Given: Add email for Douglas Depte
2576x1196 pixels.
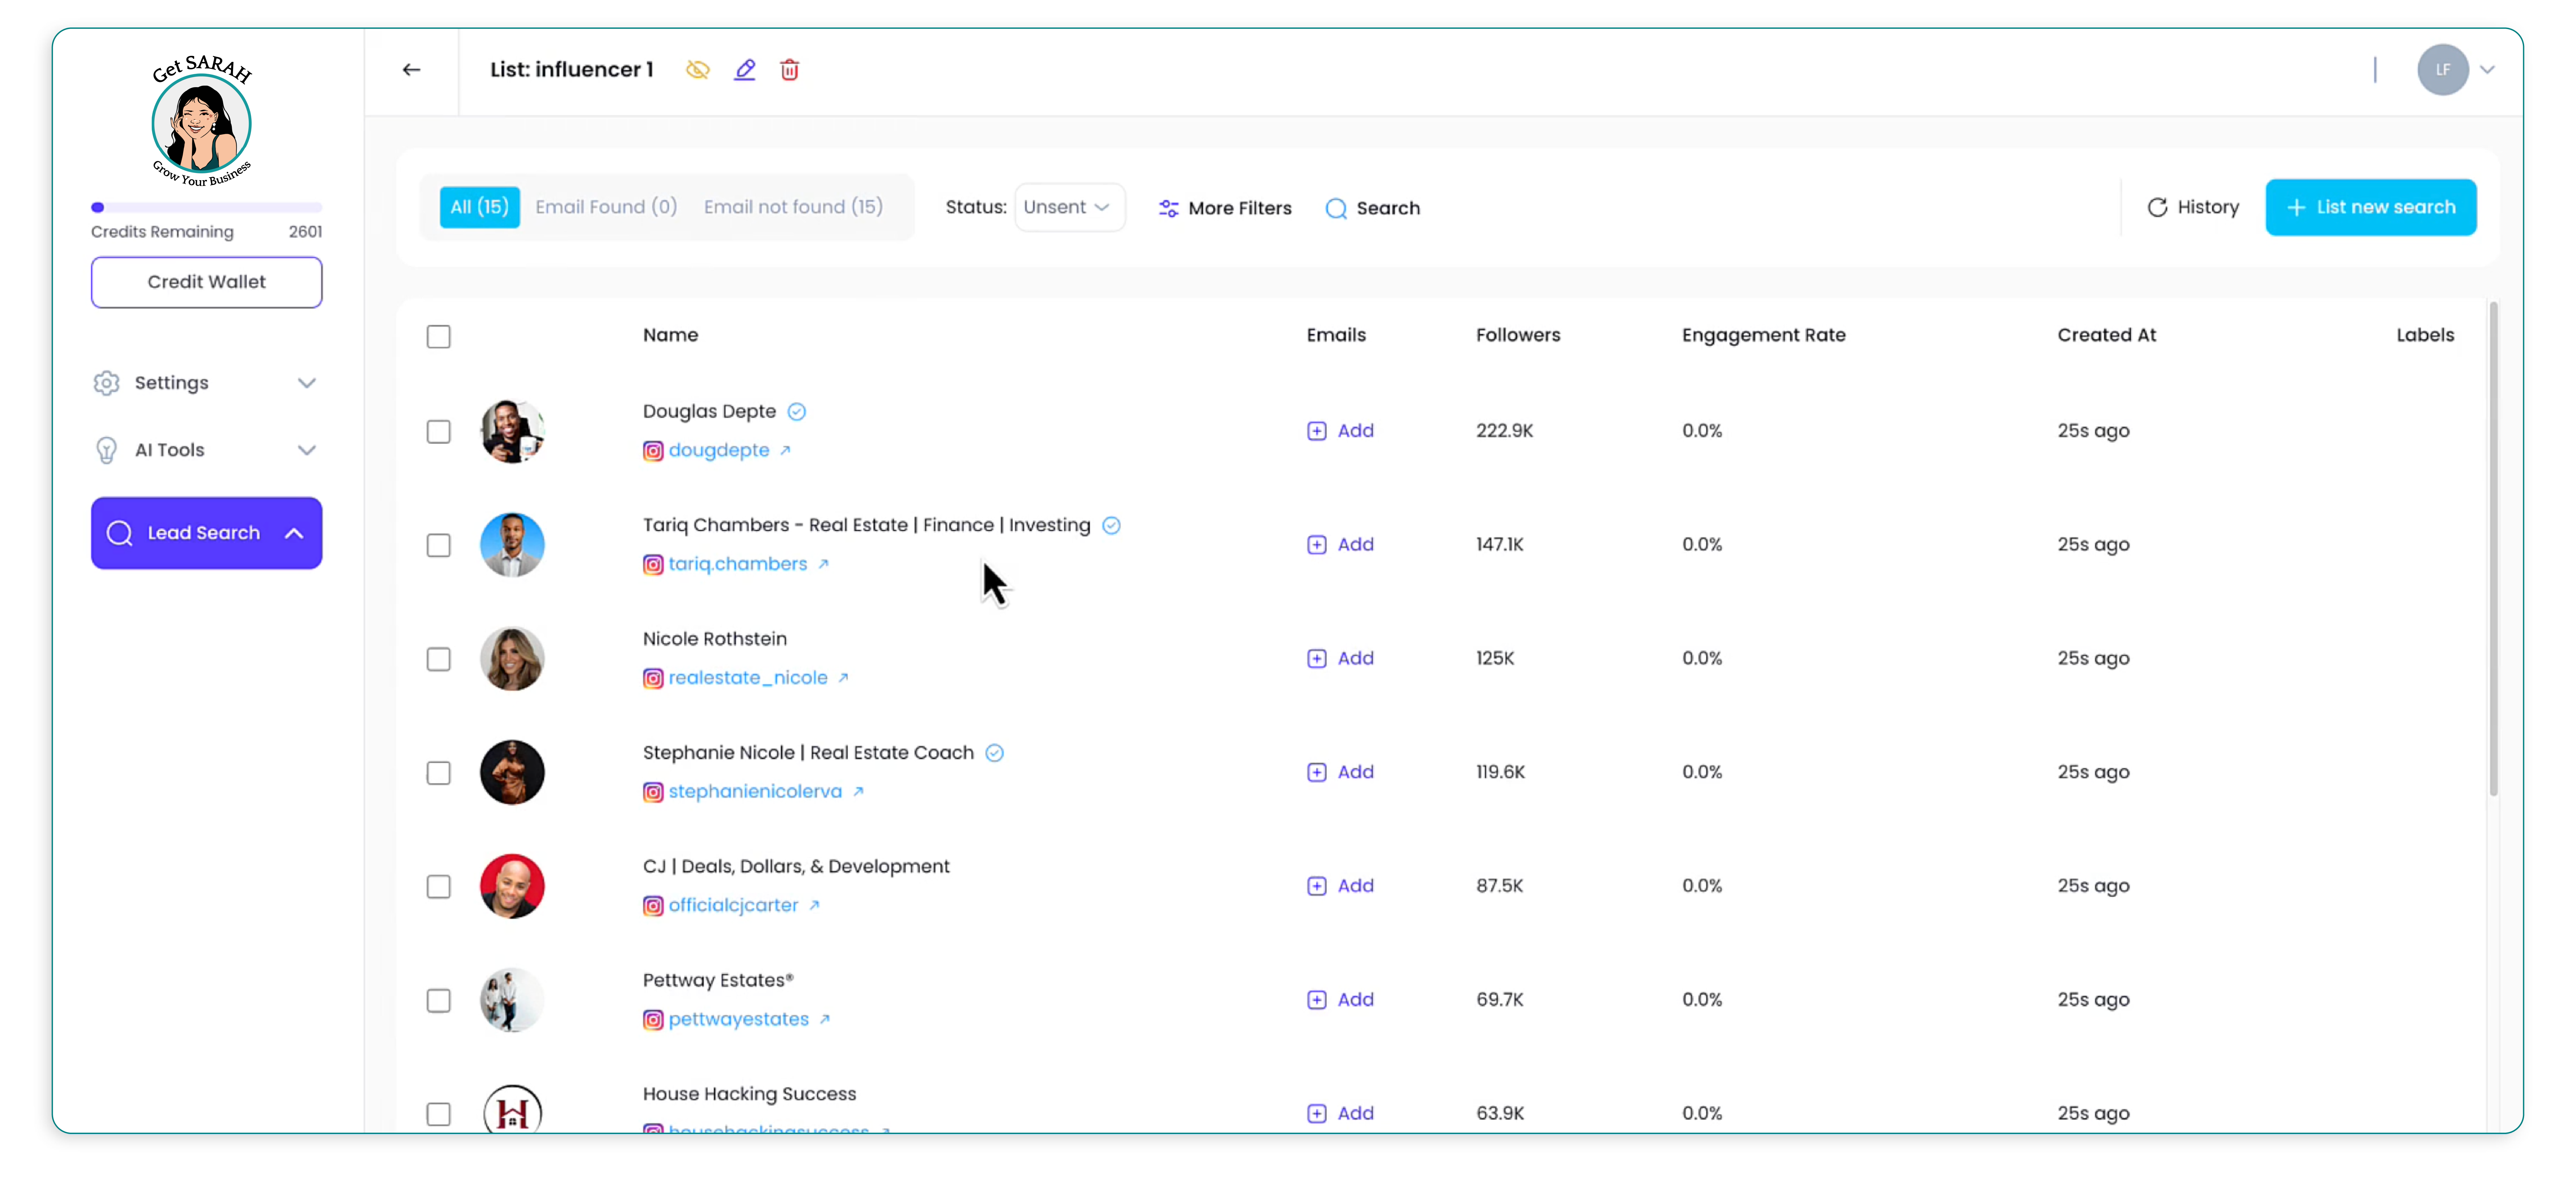Looking at the screenshot, I should (1341, 431).
